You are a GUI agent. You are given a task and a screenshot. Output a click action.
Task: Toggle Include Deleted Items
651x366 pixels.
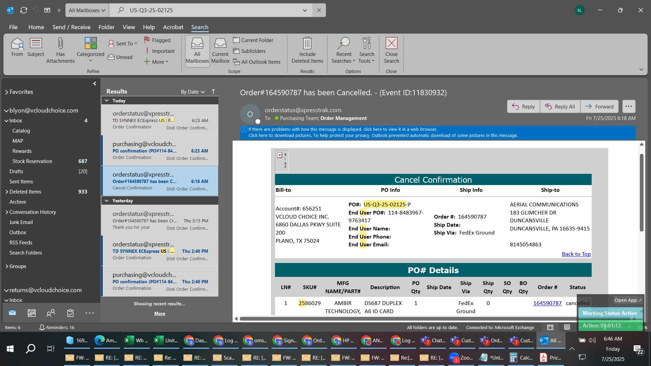307,51
